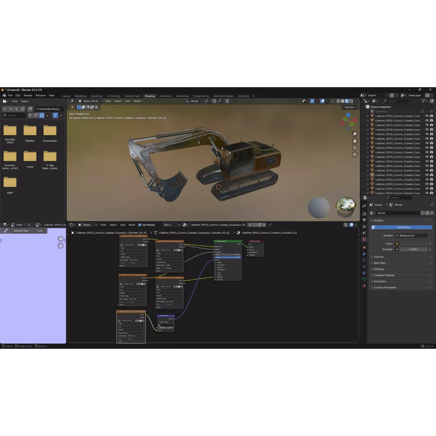Go forward in the file browser
This screenshot has width=436, height=436.
coord(10,109)
